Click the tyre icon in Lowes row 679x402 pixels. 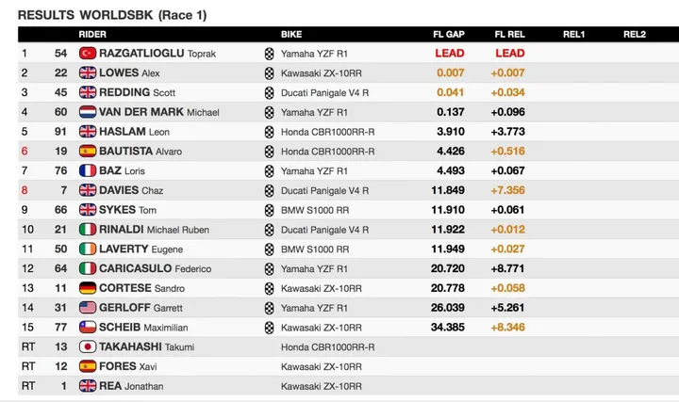[270, 73]
